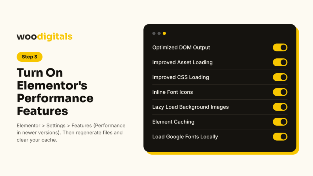This screenshot has width=313, height=176.
Task: Disable Load Google Fonts Locally switch
Action: 280,137
